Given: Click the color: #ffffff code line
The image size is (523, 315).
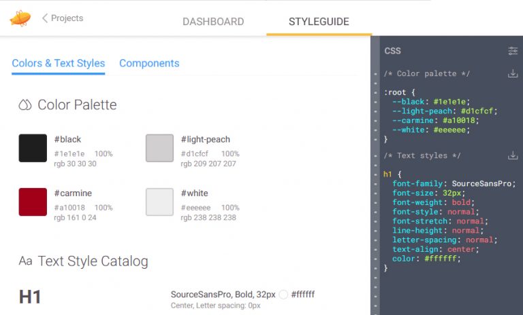Looking at the screenshot, I should 426,259.
